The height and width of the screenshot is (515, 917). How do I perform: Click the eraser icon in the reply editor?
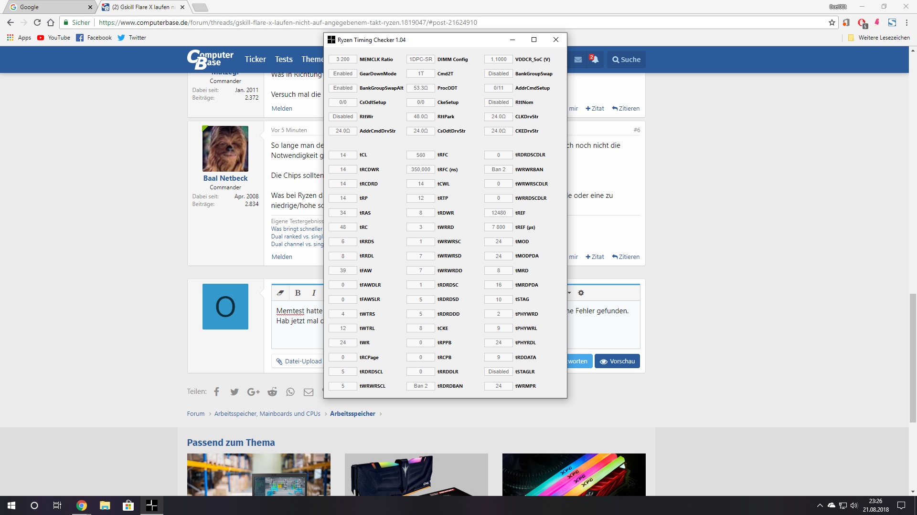point(280,293)
